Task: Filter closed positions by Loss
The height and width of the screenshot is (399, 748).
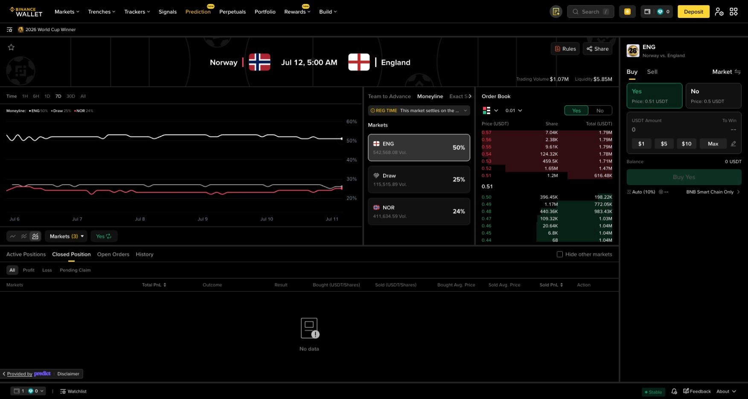Action: [x=47, y=270]
